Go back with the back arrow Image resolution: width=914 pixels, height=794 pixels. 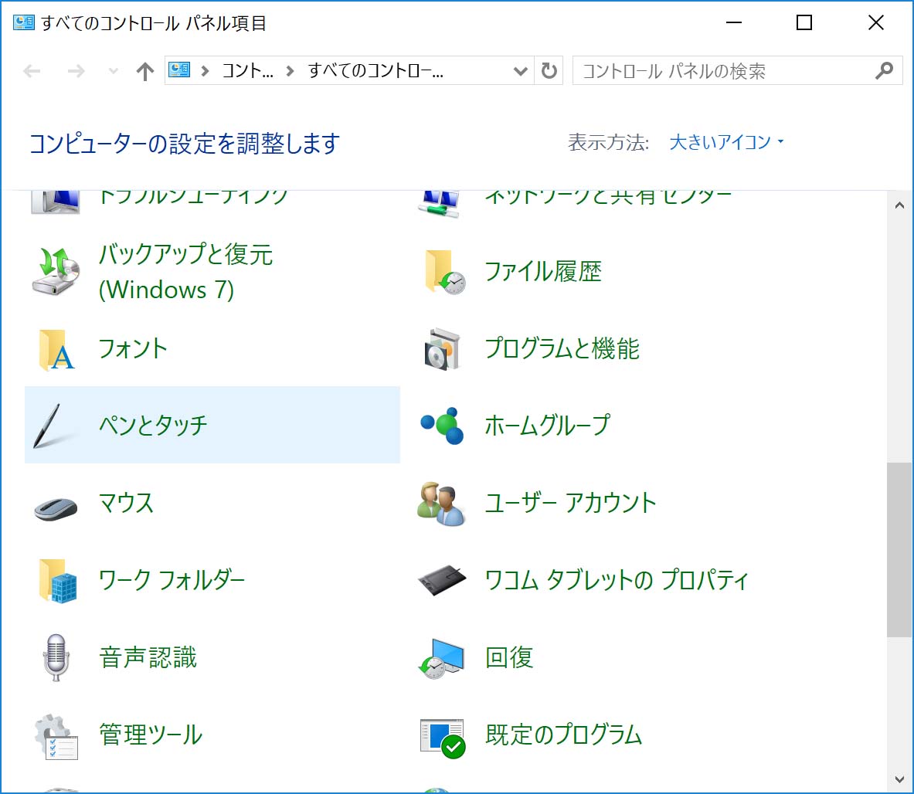[x=32, y=71]
